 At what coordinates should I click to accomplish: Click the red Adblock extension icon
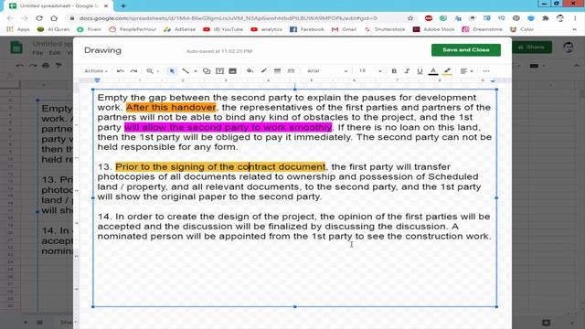click(429, 18)
